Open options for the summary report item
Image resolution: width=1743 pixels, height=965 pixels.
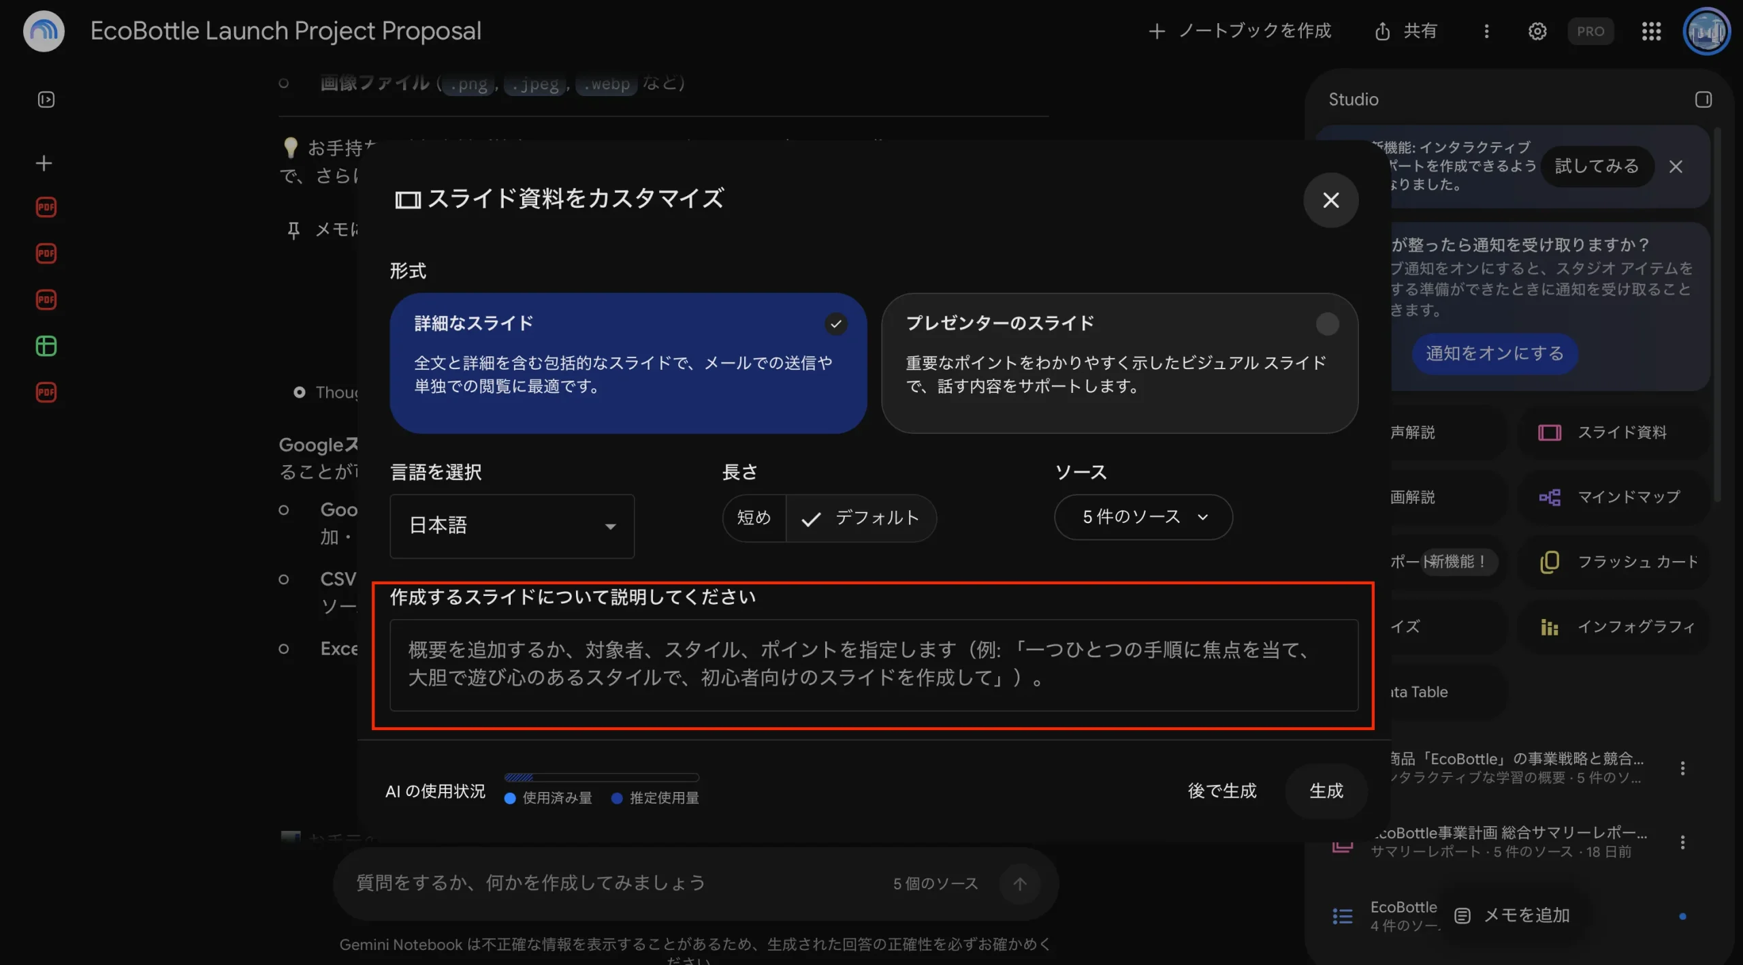1682,842
